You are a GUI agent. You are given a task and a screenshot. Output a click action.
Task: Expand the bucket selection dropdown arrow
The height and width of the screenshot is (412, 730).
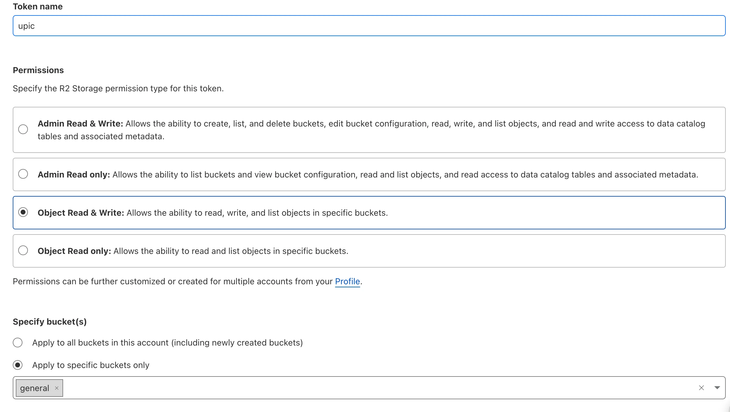(x=717, y=388)
